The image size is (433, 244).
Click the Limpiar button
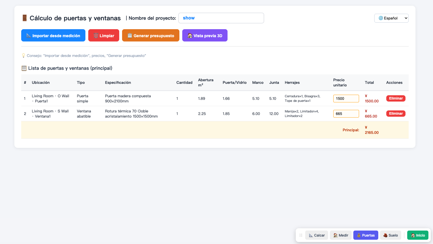[104, 35]
